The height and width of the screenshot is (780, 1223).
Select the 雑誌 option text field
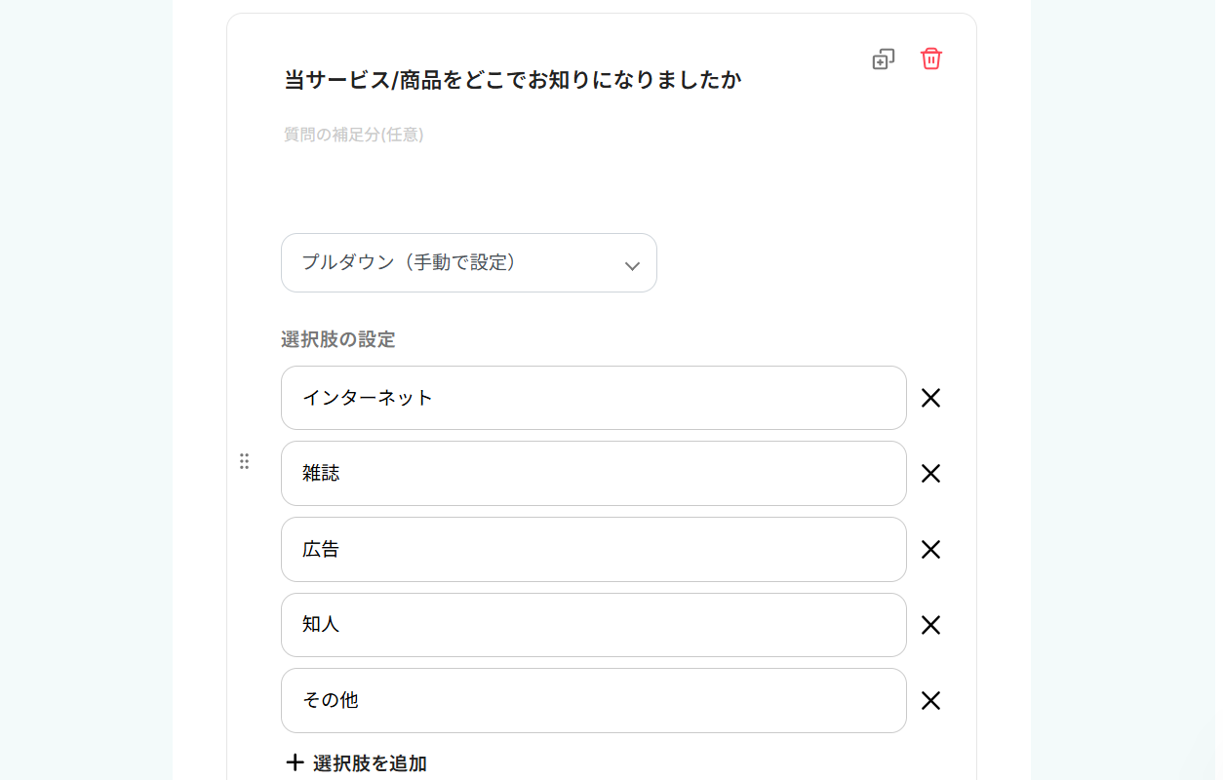click(x=593, y=474)
